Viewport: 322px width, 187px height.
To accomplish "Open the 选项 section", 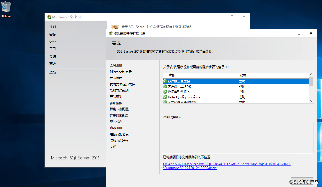I will [x=52, y=72].
